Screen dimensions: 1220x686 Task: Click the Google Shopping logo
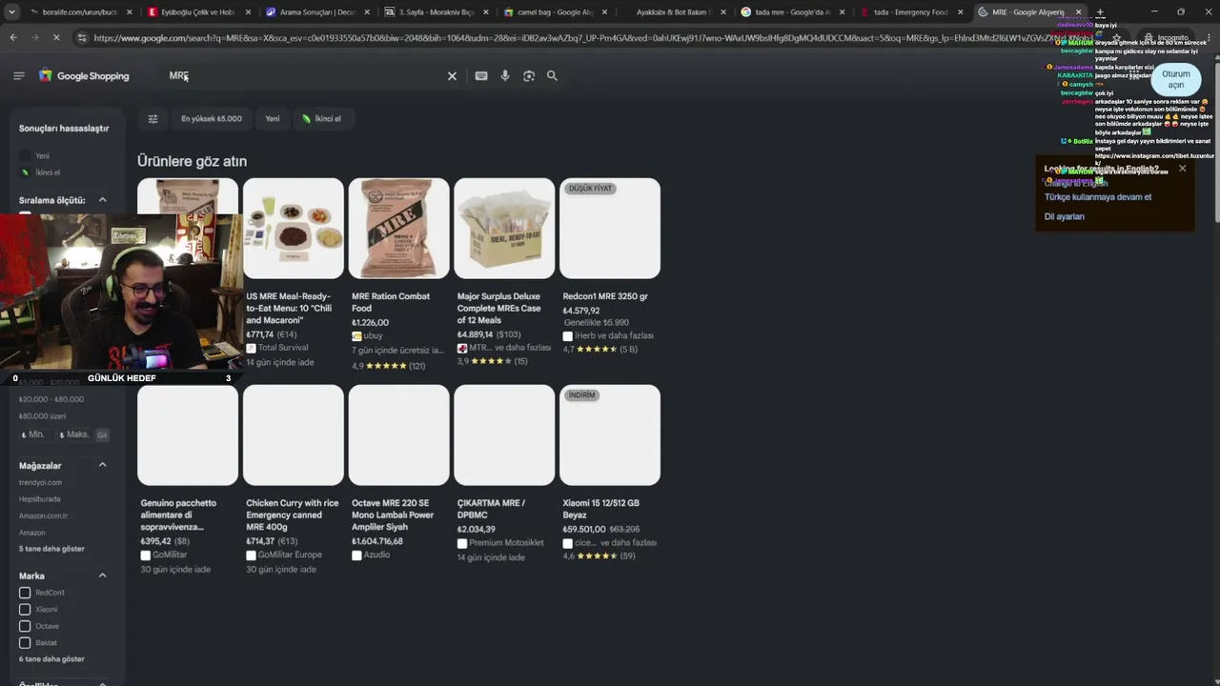tap(84, 76)
